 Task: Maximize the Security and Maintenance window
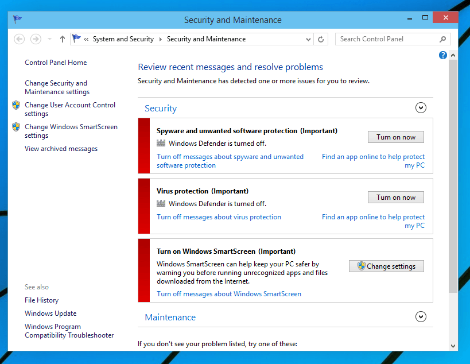coord(425,17)
